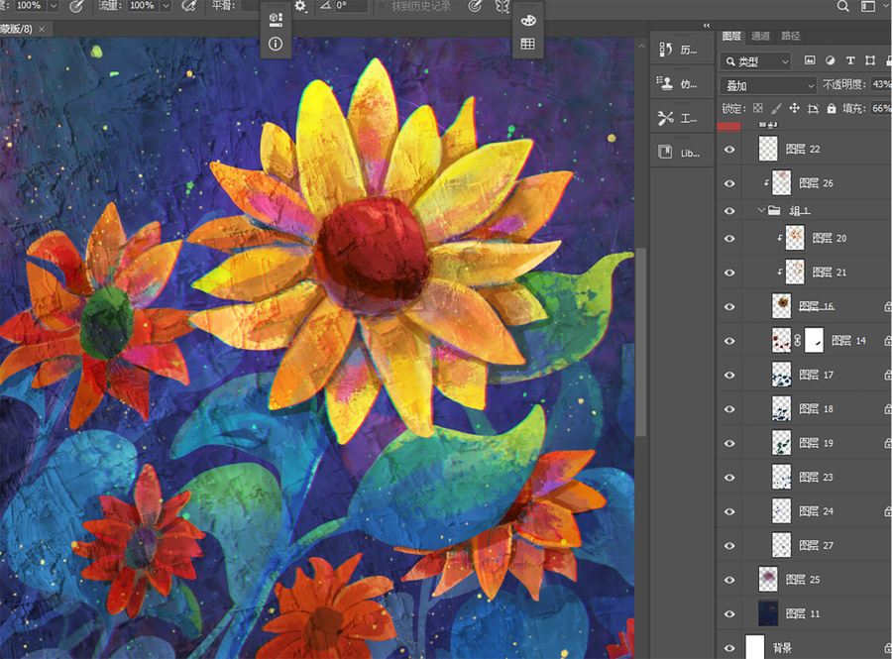Hide layer 图层 26
The height and width of the screenshot is (659, 892).
click(729, 183)
